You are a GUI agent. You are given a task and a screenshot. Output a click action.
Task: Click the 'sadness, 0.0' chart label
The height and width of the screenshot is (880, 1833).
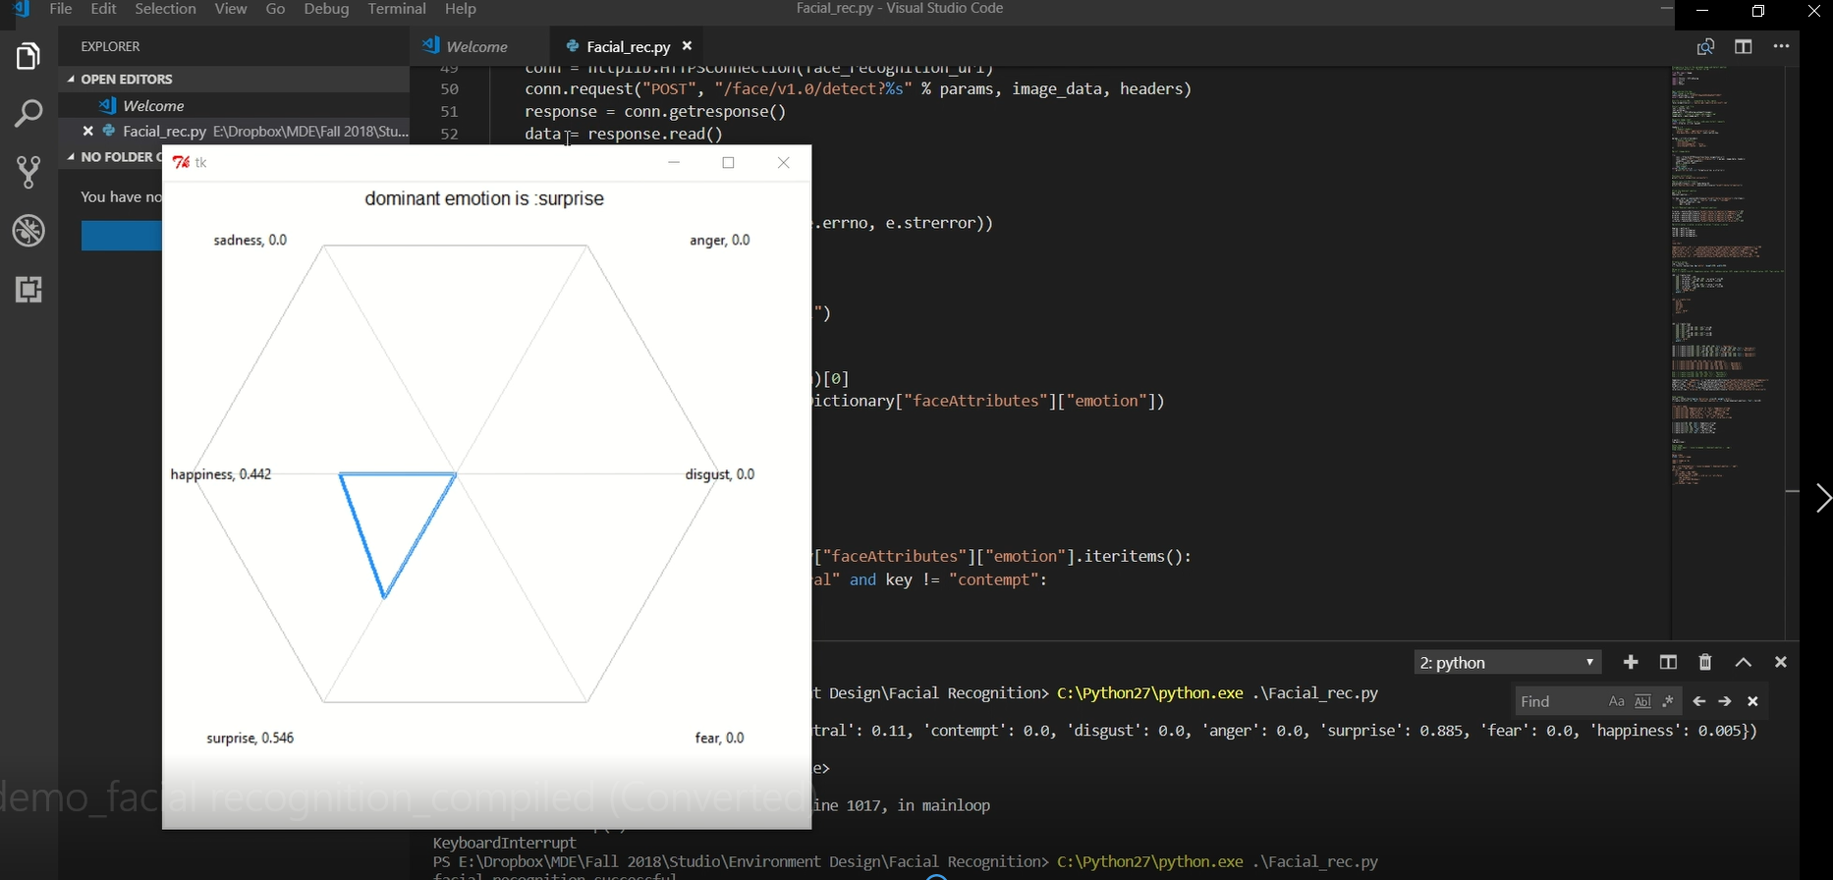tap(250, 240)
